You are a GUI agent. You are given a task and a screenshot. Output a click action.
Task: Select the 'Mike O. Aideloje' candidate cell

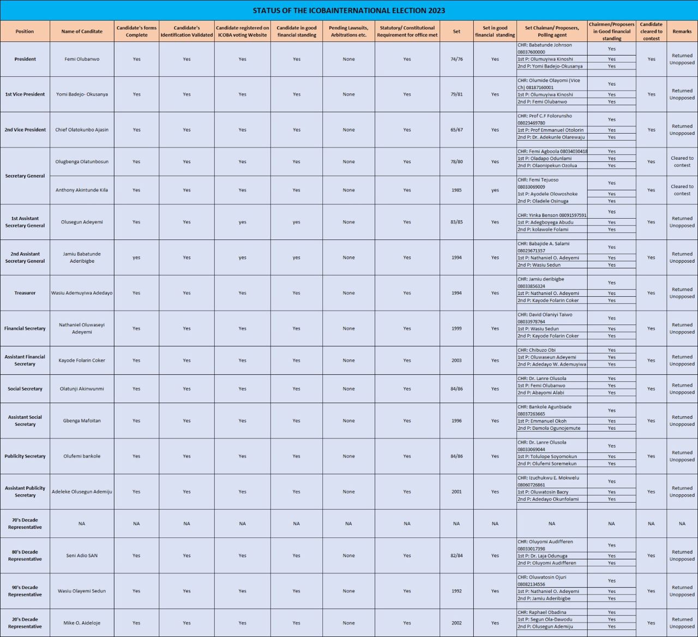(82, 623)
